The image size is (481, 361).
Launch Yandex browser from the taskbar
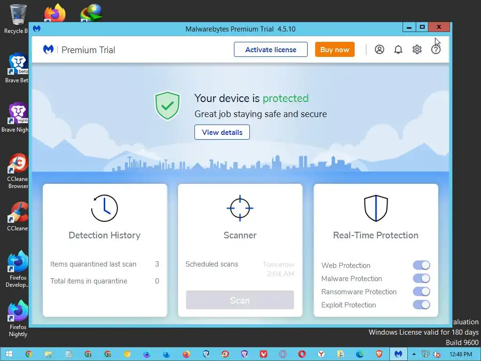pos(321,354)
